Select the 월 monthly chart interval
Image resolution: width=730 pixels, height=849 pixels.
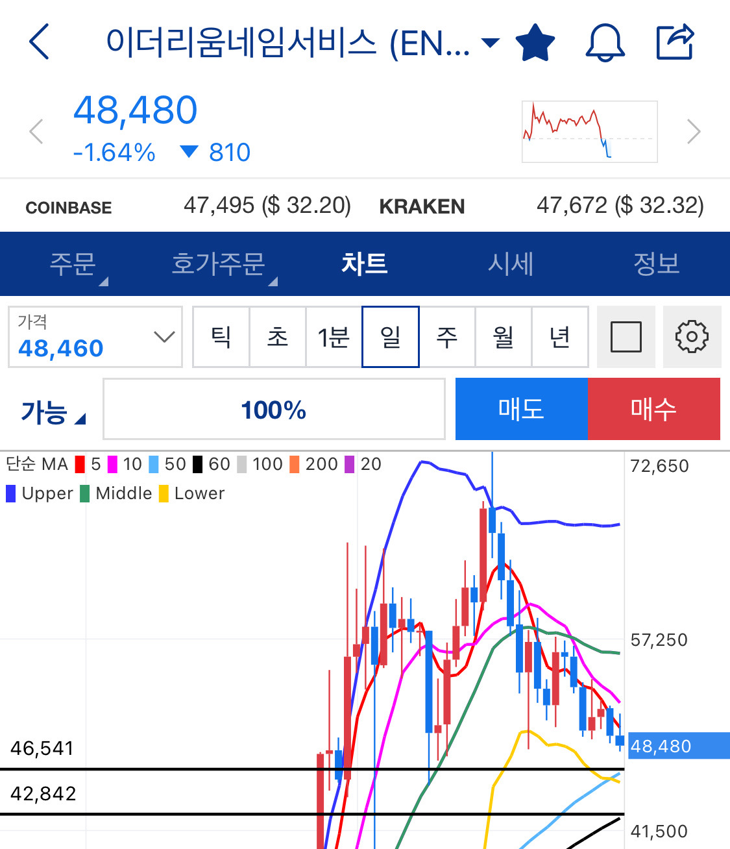point(504,337)
